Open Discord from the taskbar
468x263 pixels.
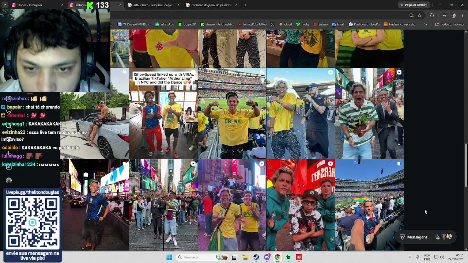(x=267, y=257)
